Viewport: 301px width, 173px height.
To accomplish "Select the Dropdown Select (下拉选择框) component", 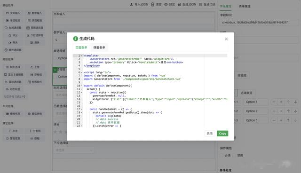I will pos(35,35).
